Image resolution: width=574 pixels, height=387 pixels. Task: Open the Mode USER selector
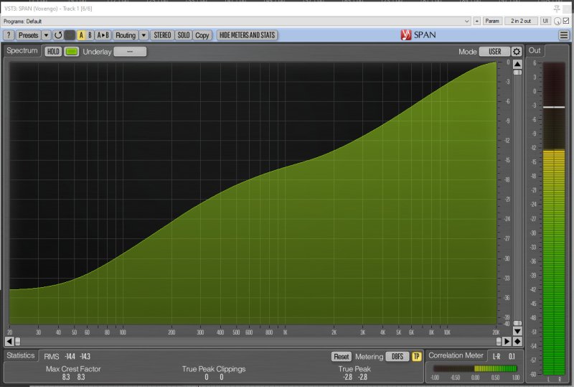click(494, 52)
